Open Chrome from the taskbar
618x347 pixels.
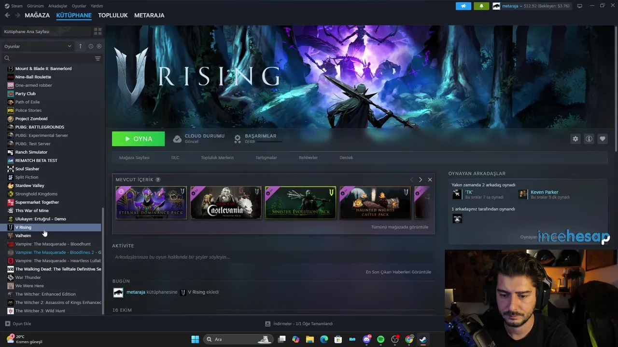coord(409,339)
